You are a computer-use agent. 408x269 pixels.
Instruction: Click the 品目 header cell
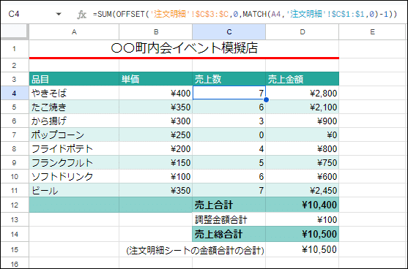(74, 79)
